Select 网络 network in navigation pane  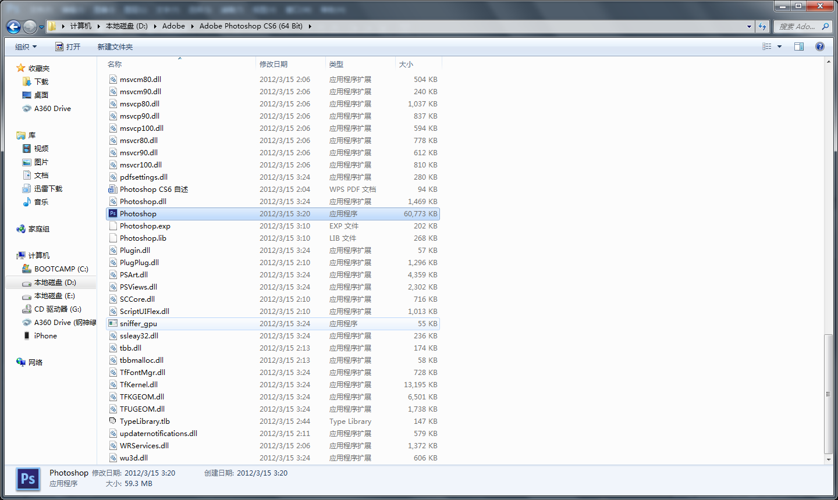tap(30, 362)
